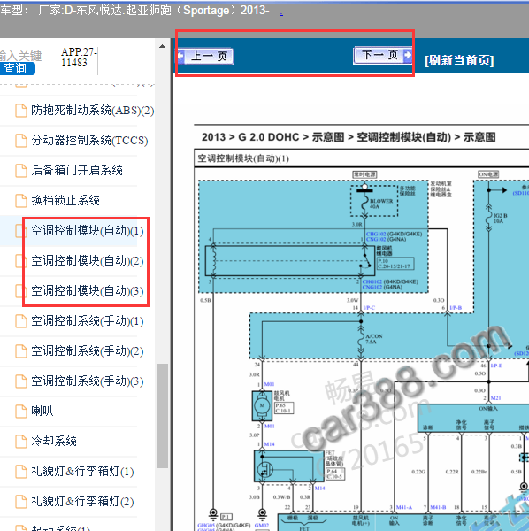Click the 空调控制模块(自动)(1) diagram title
This screenshot has width=529, height=531.
(243, 158)
